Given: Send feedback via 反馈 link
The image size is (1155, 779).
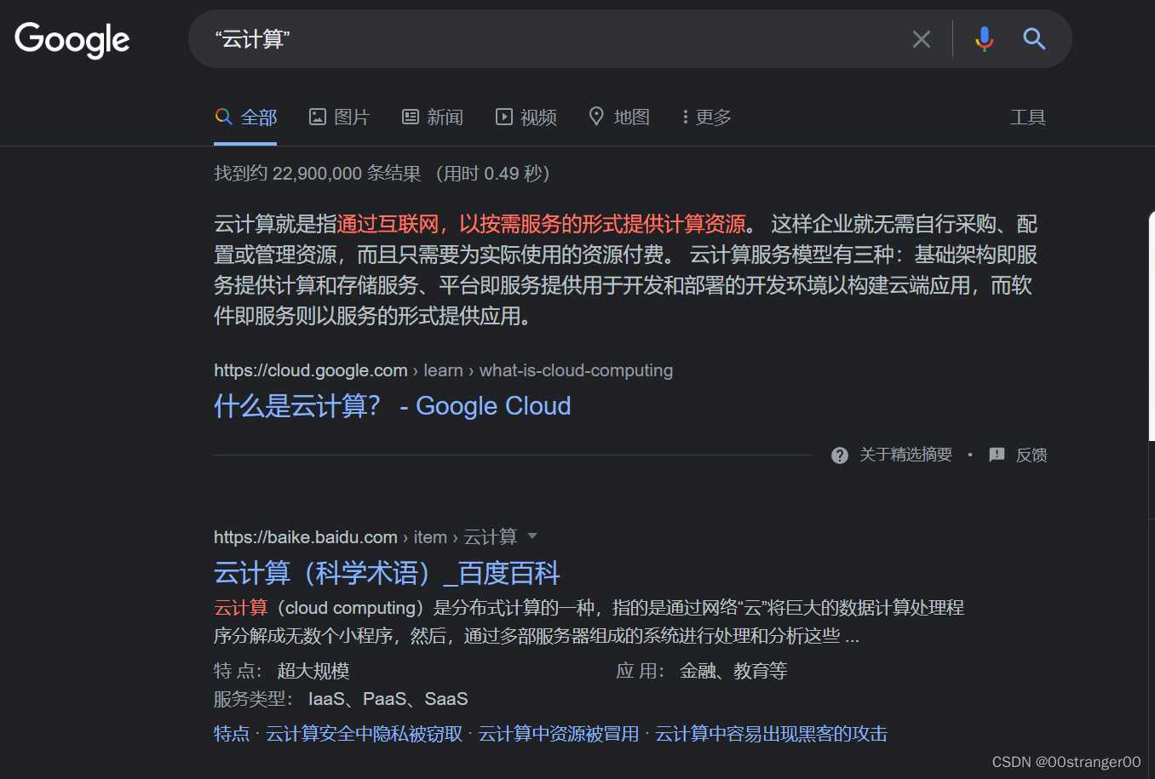Looking at the screenshot, I should point(1031,455).
